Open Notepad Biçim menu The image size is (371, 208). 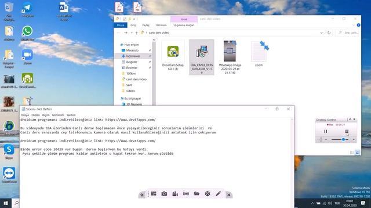coord(46,115)
